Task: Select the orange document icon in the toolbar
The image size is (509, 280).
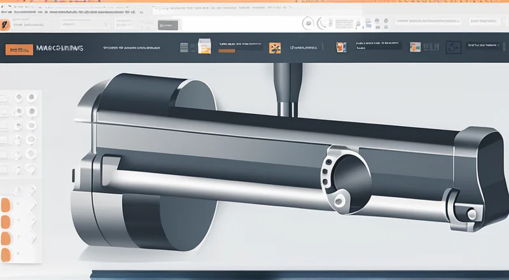Action: 205,48
